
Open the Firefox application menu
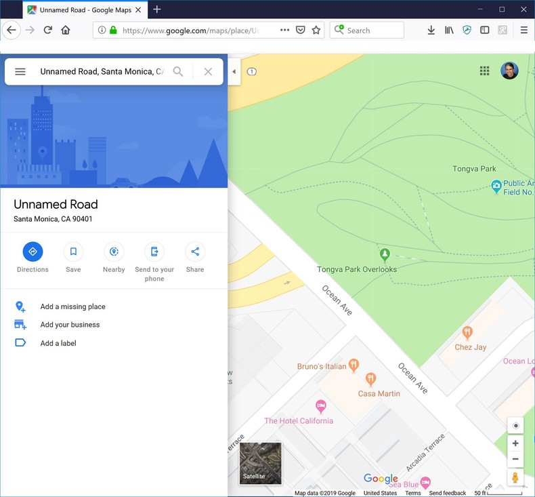pos(524,30)
